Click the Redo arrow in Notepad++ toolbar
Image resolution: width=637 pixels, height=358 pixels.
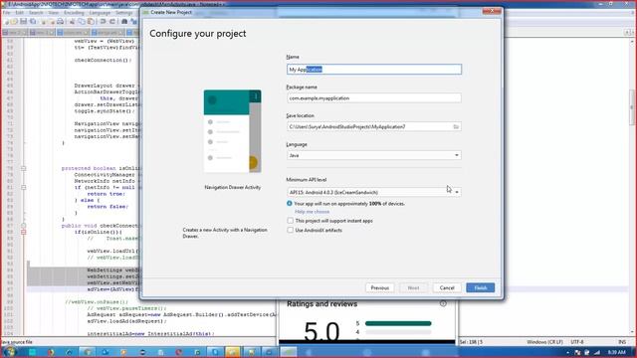click(x=112, y=21)
